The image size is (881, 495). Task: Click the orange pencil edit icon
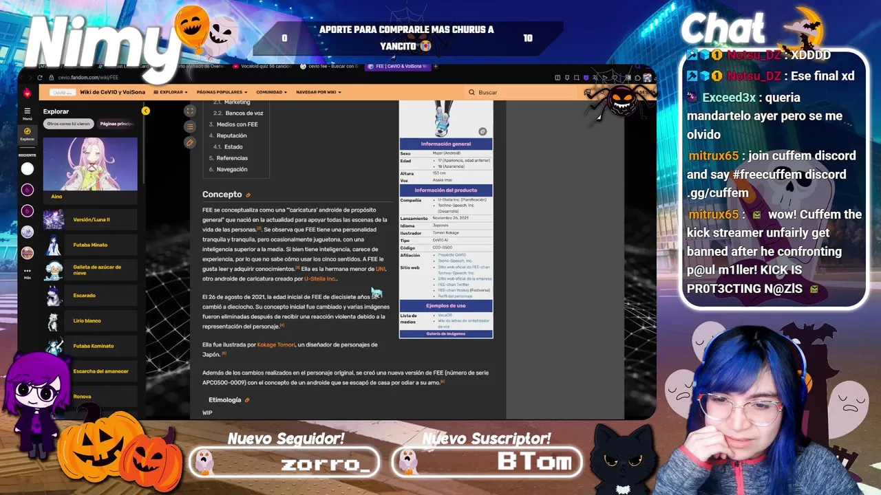coord(190,142)
